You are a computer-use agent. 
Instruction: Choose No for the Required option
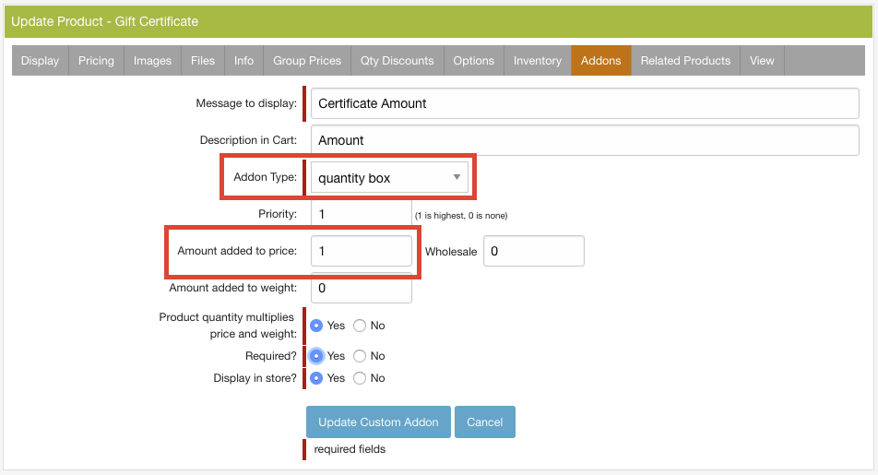(360, 356)
